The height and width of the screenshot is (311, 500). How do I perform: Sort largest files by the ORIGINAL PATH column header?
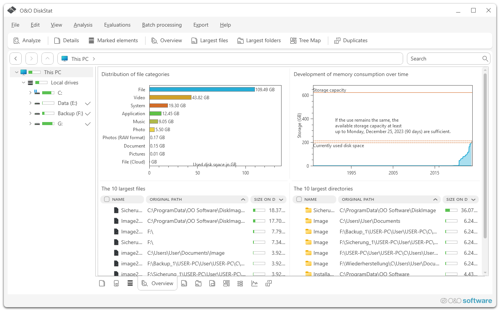point(197,199)
